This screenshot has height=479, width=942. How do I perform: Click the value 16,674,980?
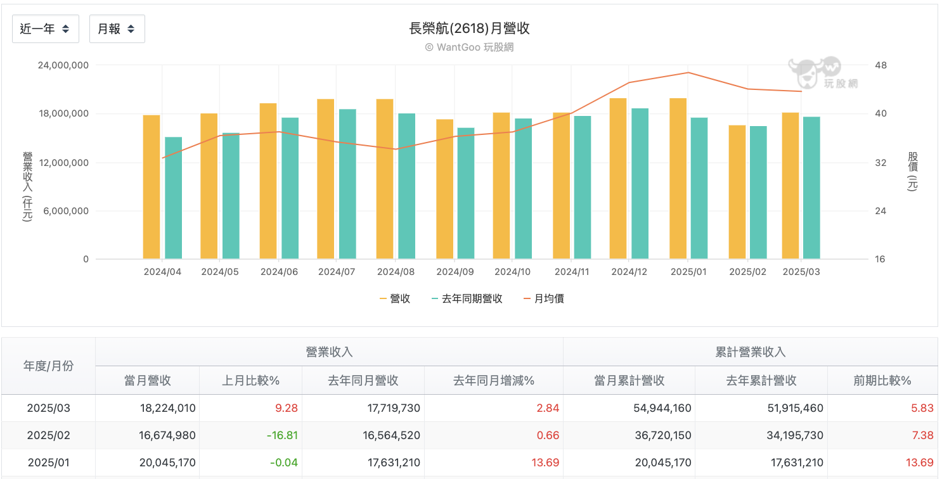pos(168,435)
